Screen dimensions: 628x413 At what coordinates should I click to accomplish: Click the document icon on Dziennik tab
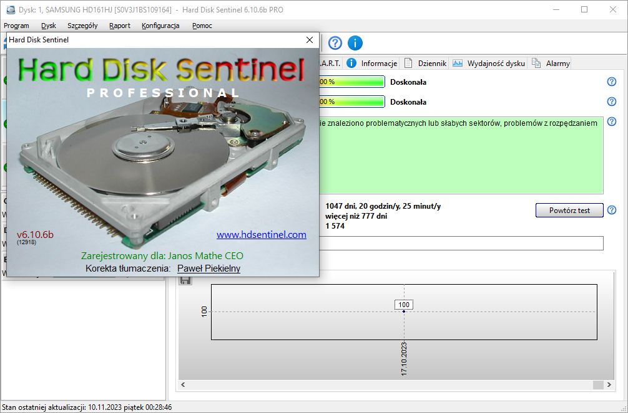point(408,63)
